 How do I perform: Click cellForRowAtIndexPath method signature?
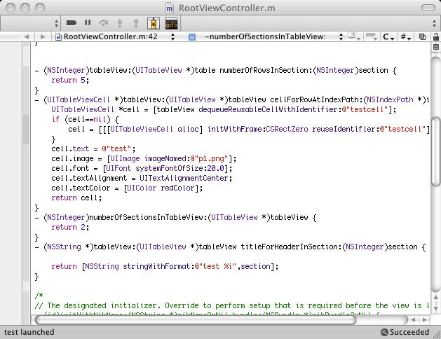pyautogui.click(x=232, y=99)
